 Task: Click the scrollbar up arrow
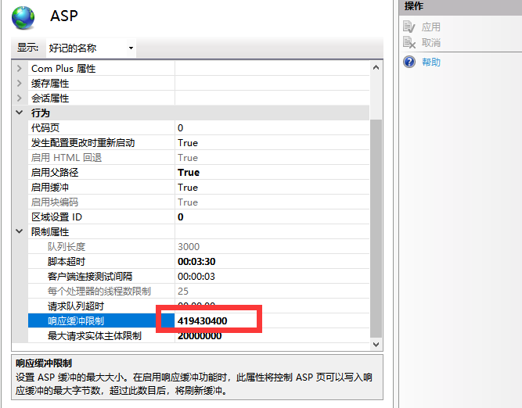pos(376,67)
